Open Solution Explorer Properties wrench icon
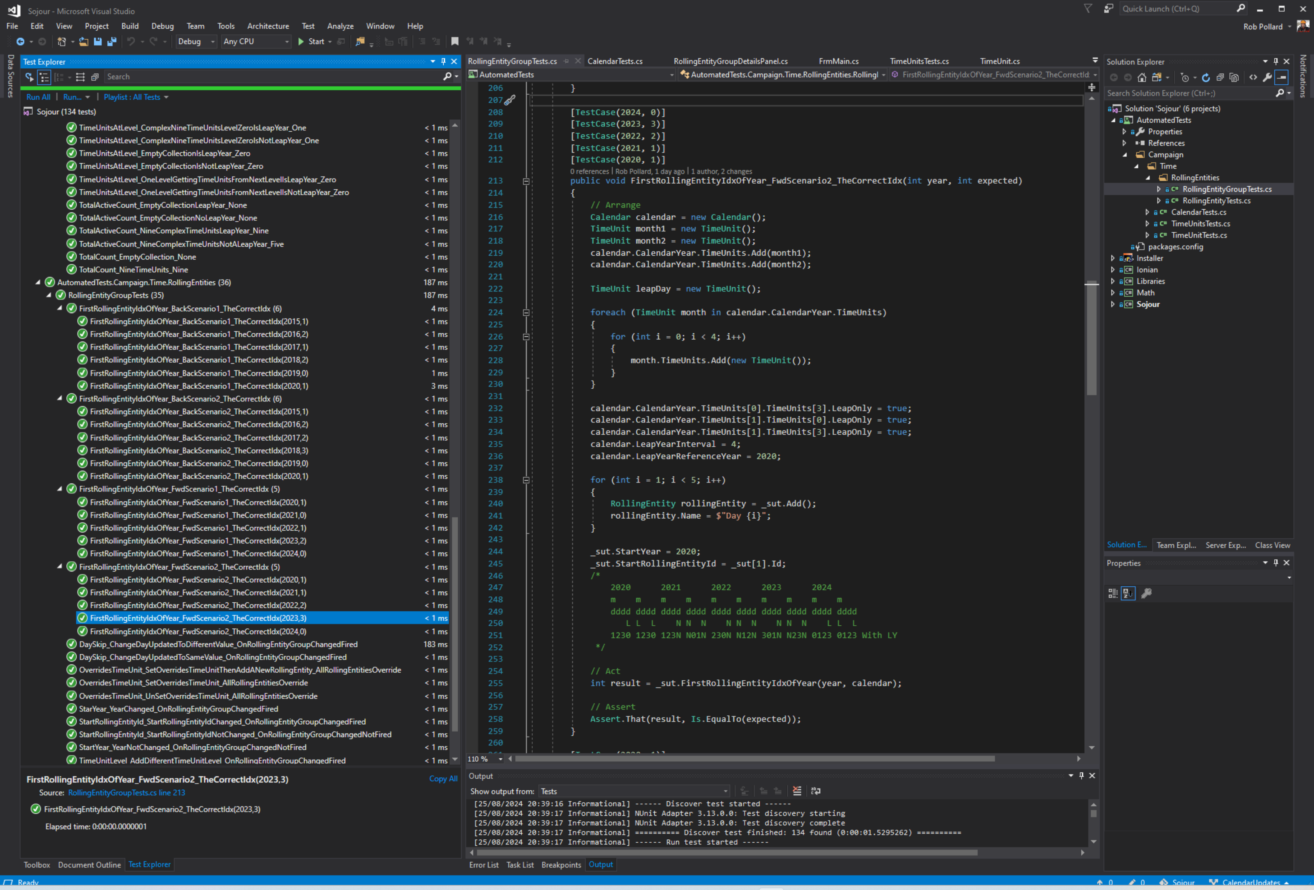 (x=1267, y=78)
